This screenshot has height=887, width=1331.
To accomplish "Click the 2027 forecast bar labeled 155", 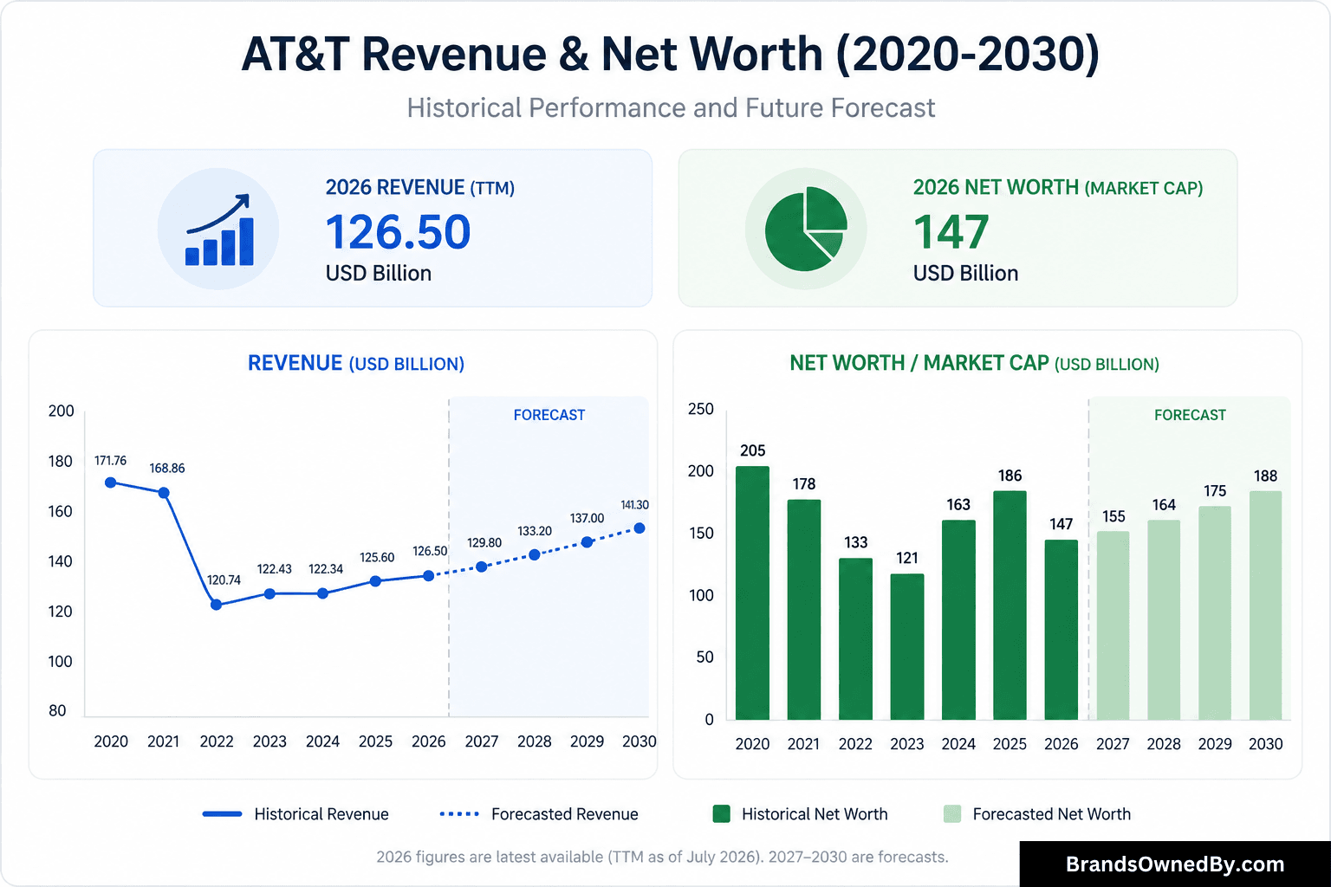I will (1113, 625).
